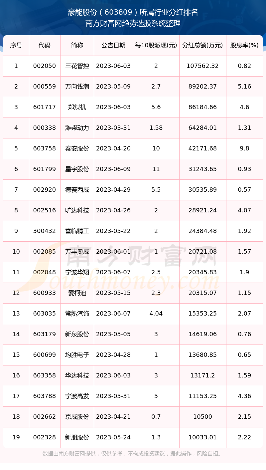Select the stock name 万向钱潮
The width and height of the screenshot is (266, 470).
click(77, 87)
